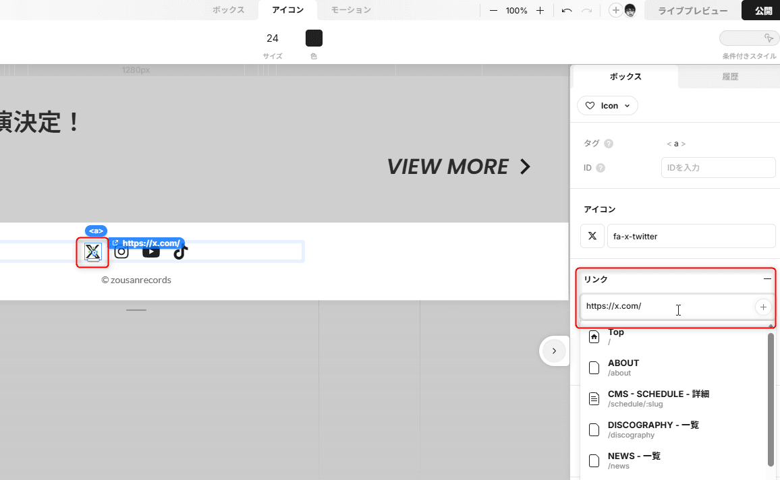This screenshot has height=480, width=780.
Task: Select the Instagram icon in the footer
Action: 121,252
